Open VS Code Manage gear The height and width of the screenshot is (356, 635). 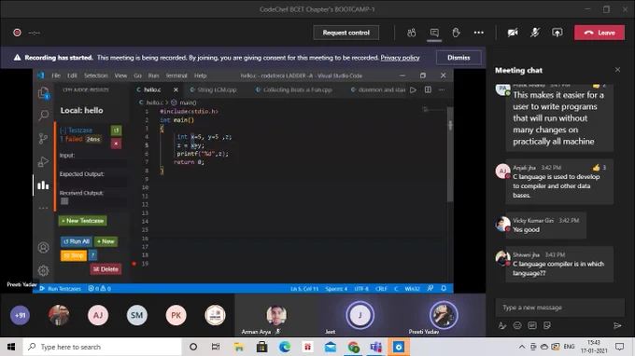pos(43,270)
